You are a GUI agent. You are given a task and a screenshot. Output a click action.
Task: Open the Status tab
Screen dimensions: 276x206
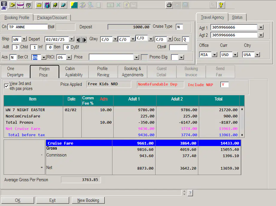tap(237, 17)
